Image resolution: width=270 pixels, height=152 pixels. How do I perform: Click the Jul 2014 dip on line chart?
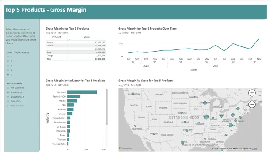pos(224,51)
